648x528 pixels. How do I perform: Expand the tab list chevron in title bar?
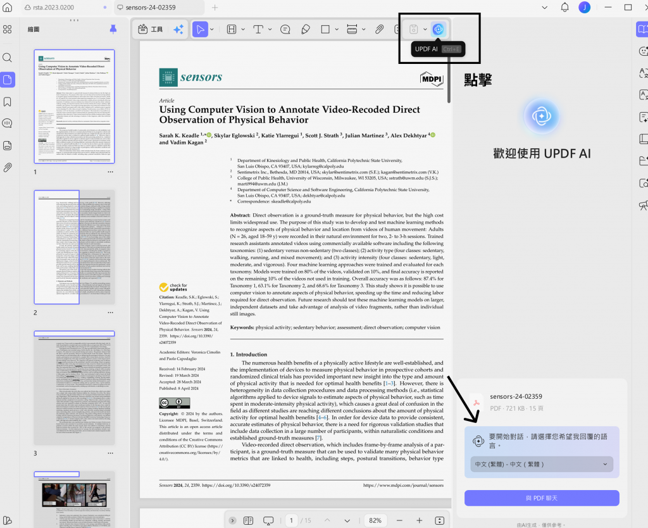coord(545,8)
